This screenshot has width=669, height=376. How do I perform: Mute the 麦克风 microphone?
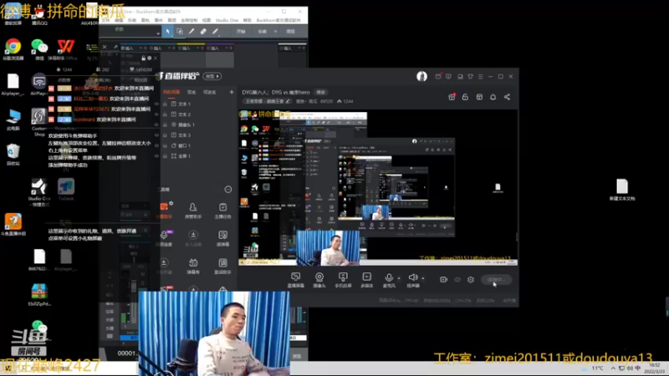point(389,278)
